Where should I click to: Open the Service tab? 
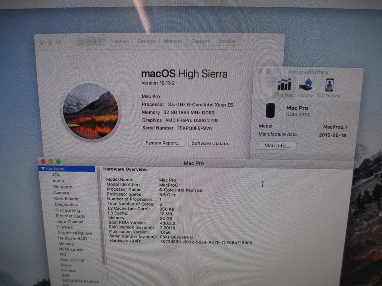pyautogui.click(x=227, y=41)
